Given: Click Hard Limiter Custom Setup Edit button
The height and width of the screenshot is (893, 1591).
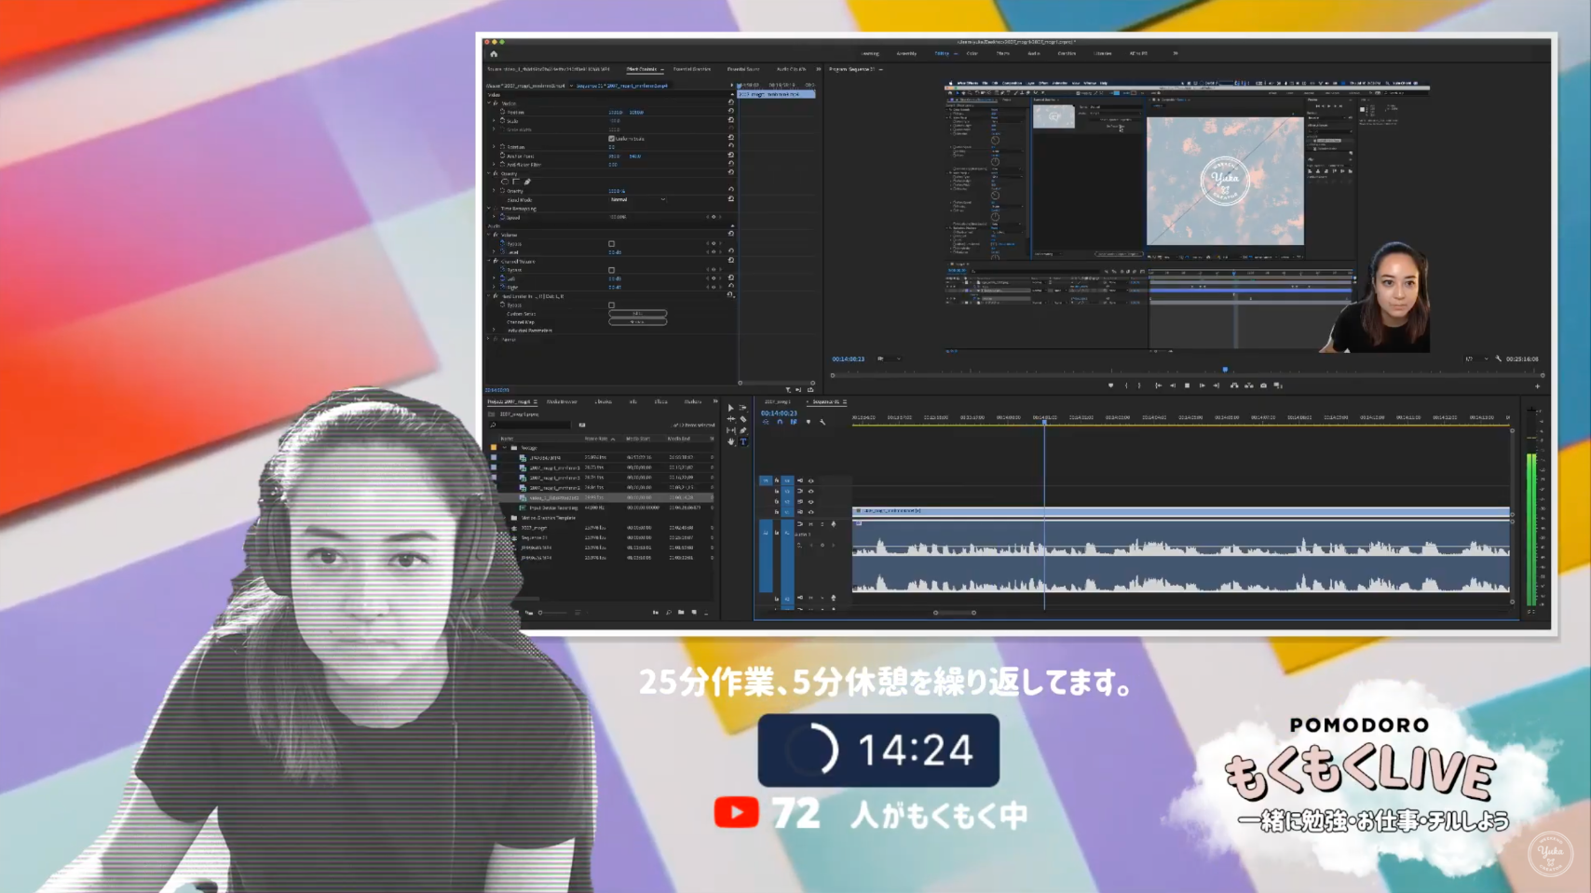Looking at the screenshot, I should (x=638, y=314).
